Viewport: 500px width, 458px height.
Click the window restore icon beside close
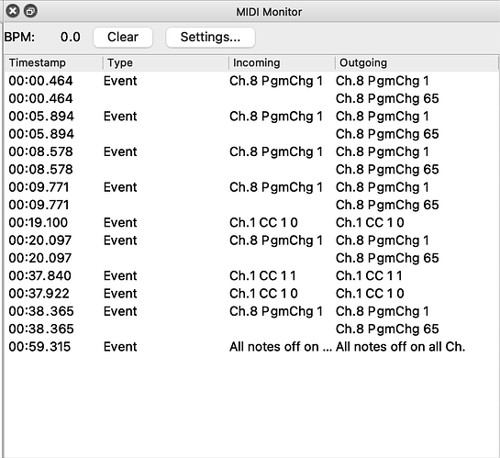[x=30, y=12]
